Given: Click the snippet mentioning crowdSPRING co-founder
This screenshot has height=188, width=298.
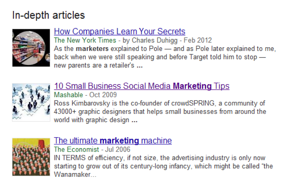Looking at the screenshot, I should pyautogui.click(x=160, y=111).
